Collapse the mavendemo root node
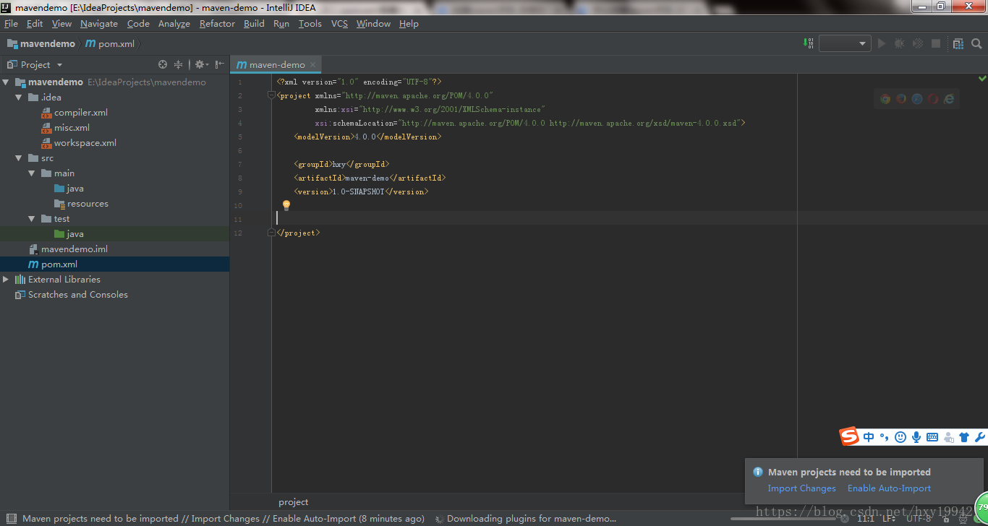This screenshot has width=988, height=526. point(7,82)
